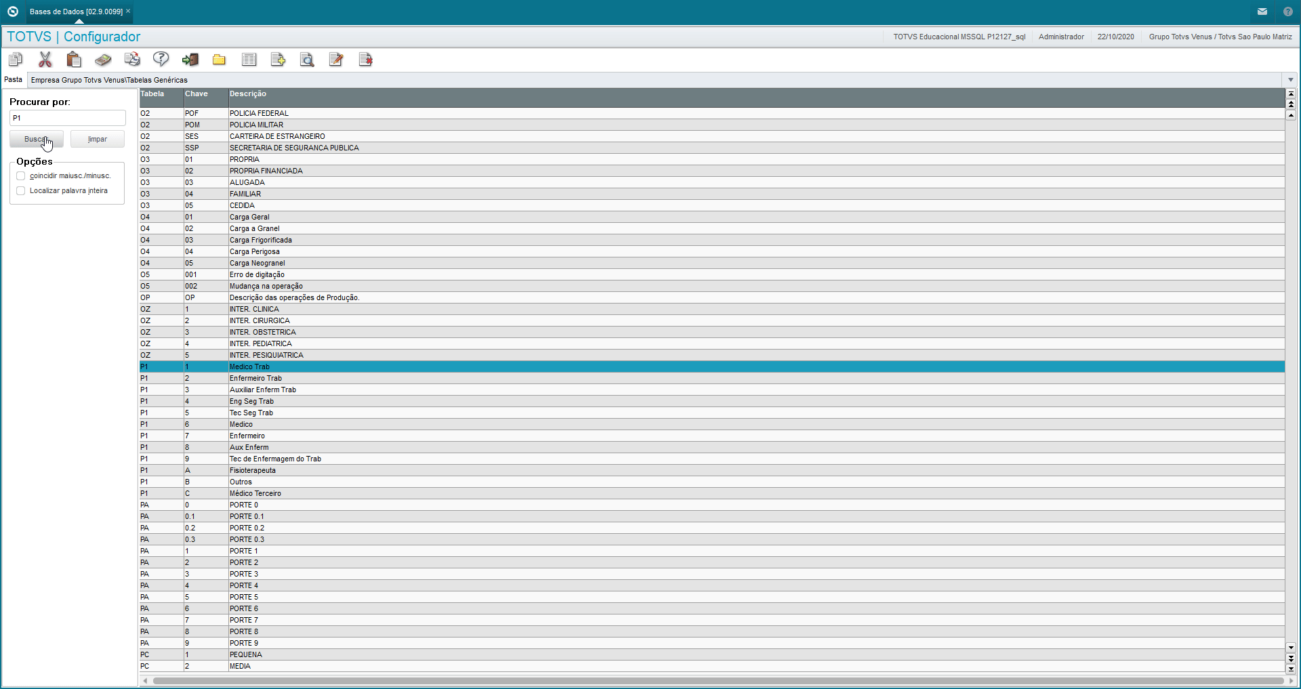
Task: Click the Paste clipboard toolbar icon
Action: 74,60
